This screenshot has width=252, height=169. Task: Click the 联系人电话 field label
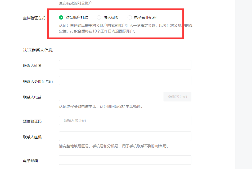(32, 97)
